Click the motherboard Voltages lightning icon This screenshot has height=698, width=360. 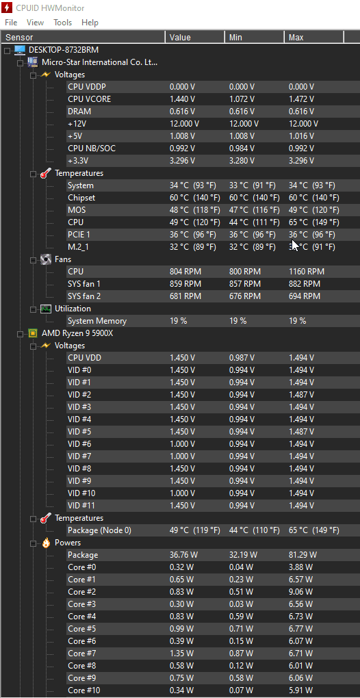(x=45, y=75)
